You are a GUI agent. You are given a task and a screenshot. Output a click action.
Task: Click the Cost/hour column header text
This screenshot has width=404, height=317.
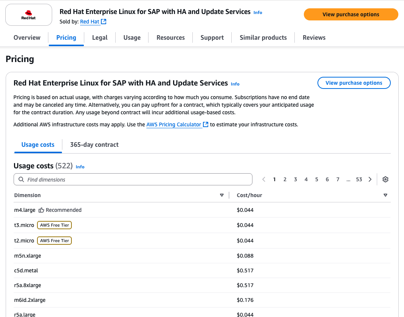click(249, 195)
